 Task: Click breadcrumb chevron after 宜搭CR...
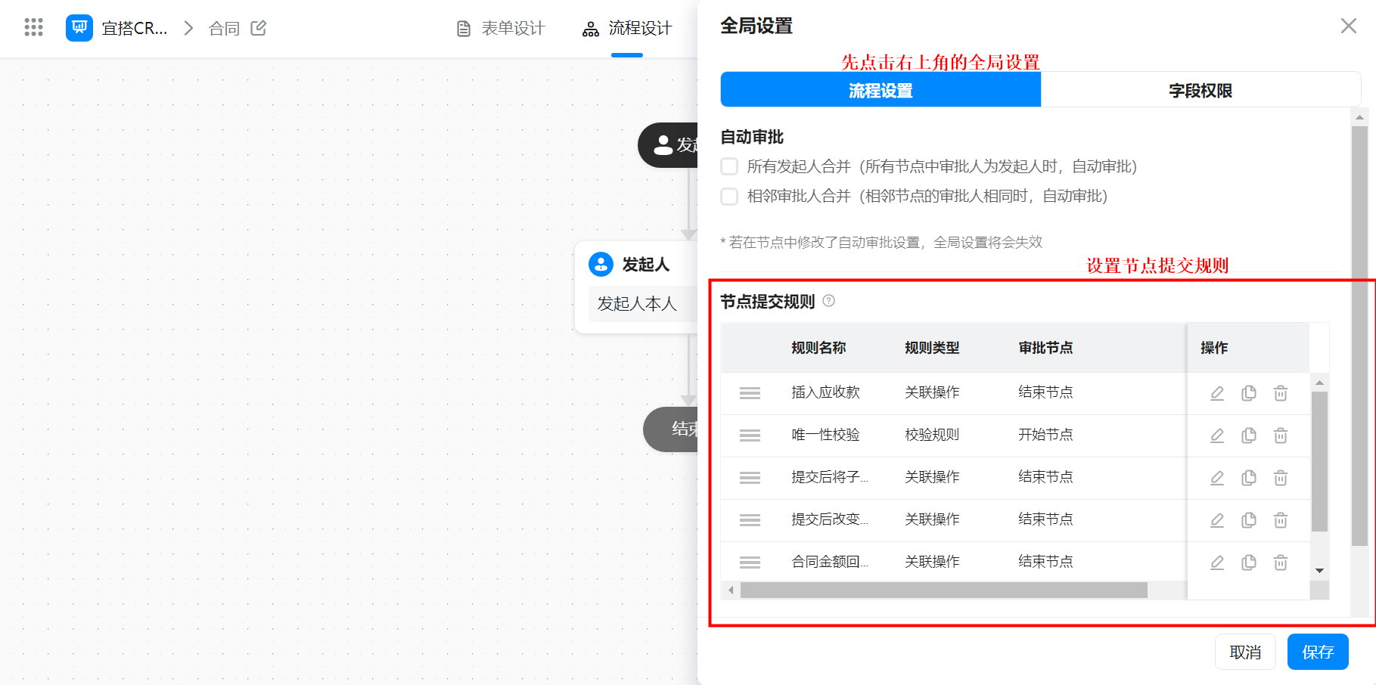click(x=188, y=28)
